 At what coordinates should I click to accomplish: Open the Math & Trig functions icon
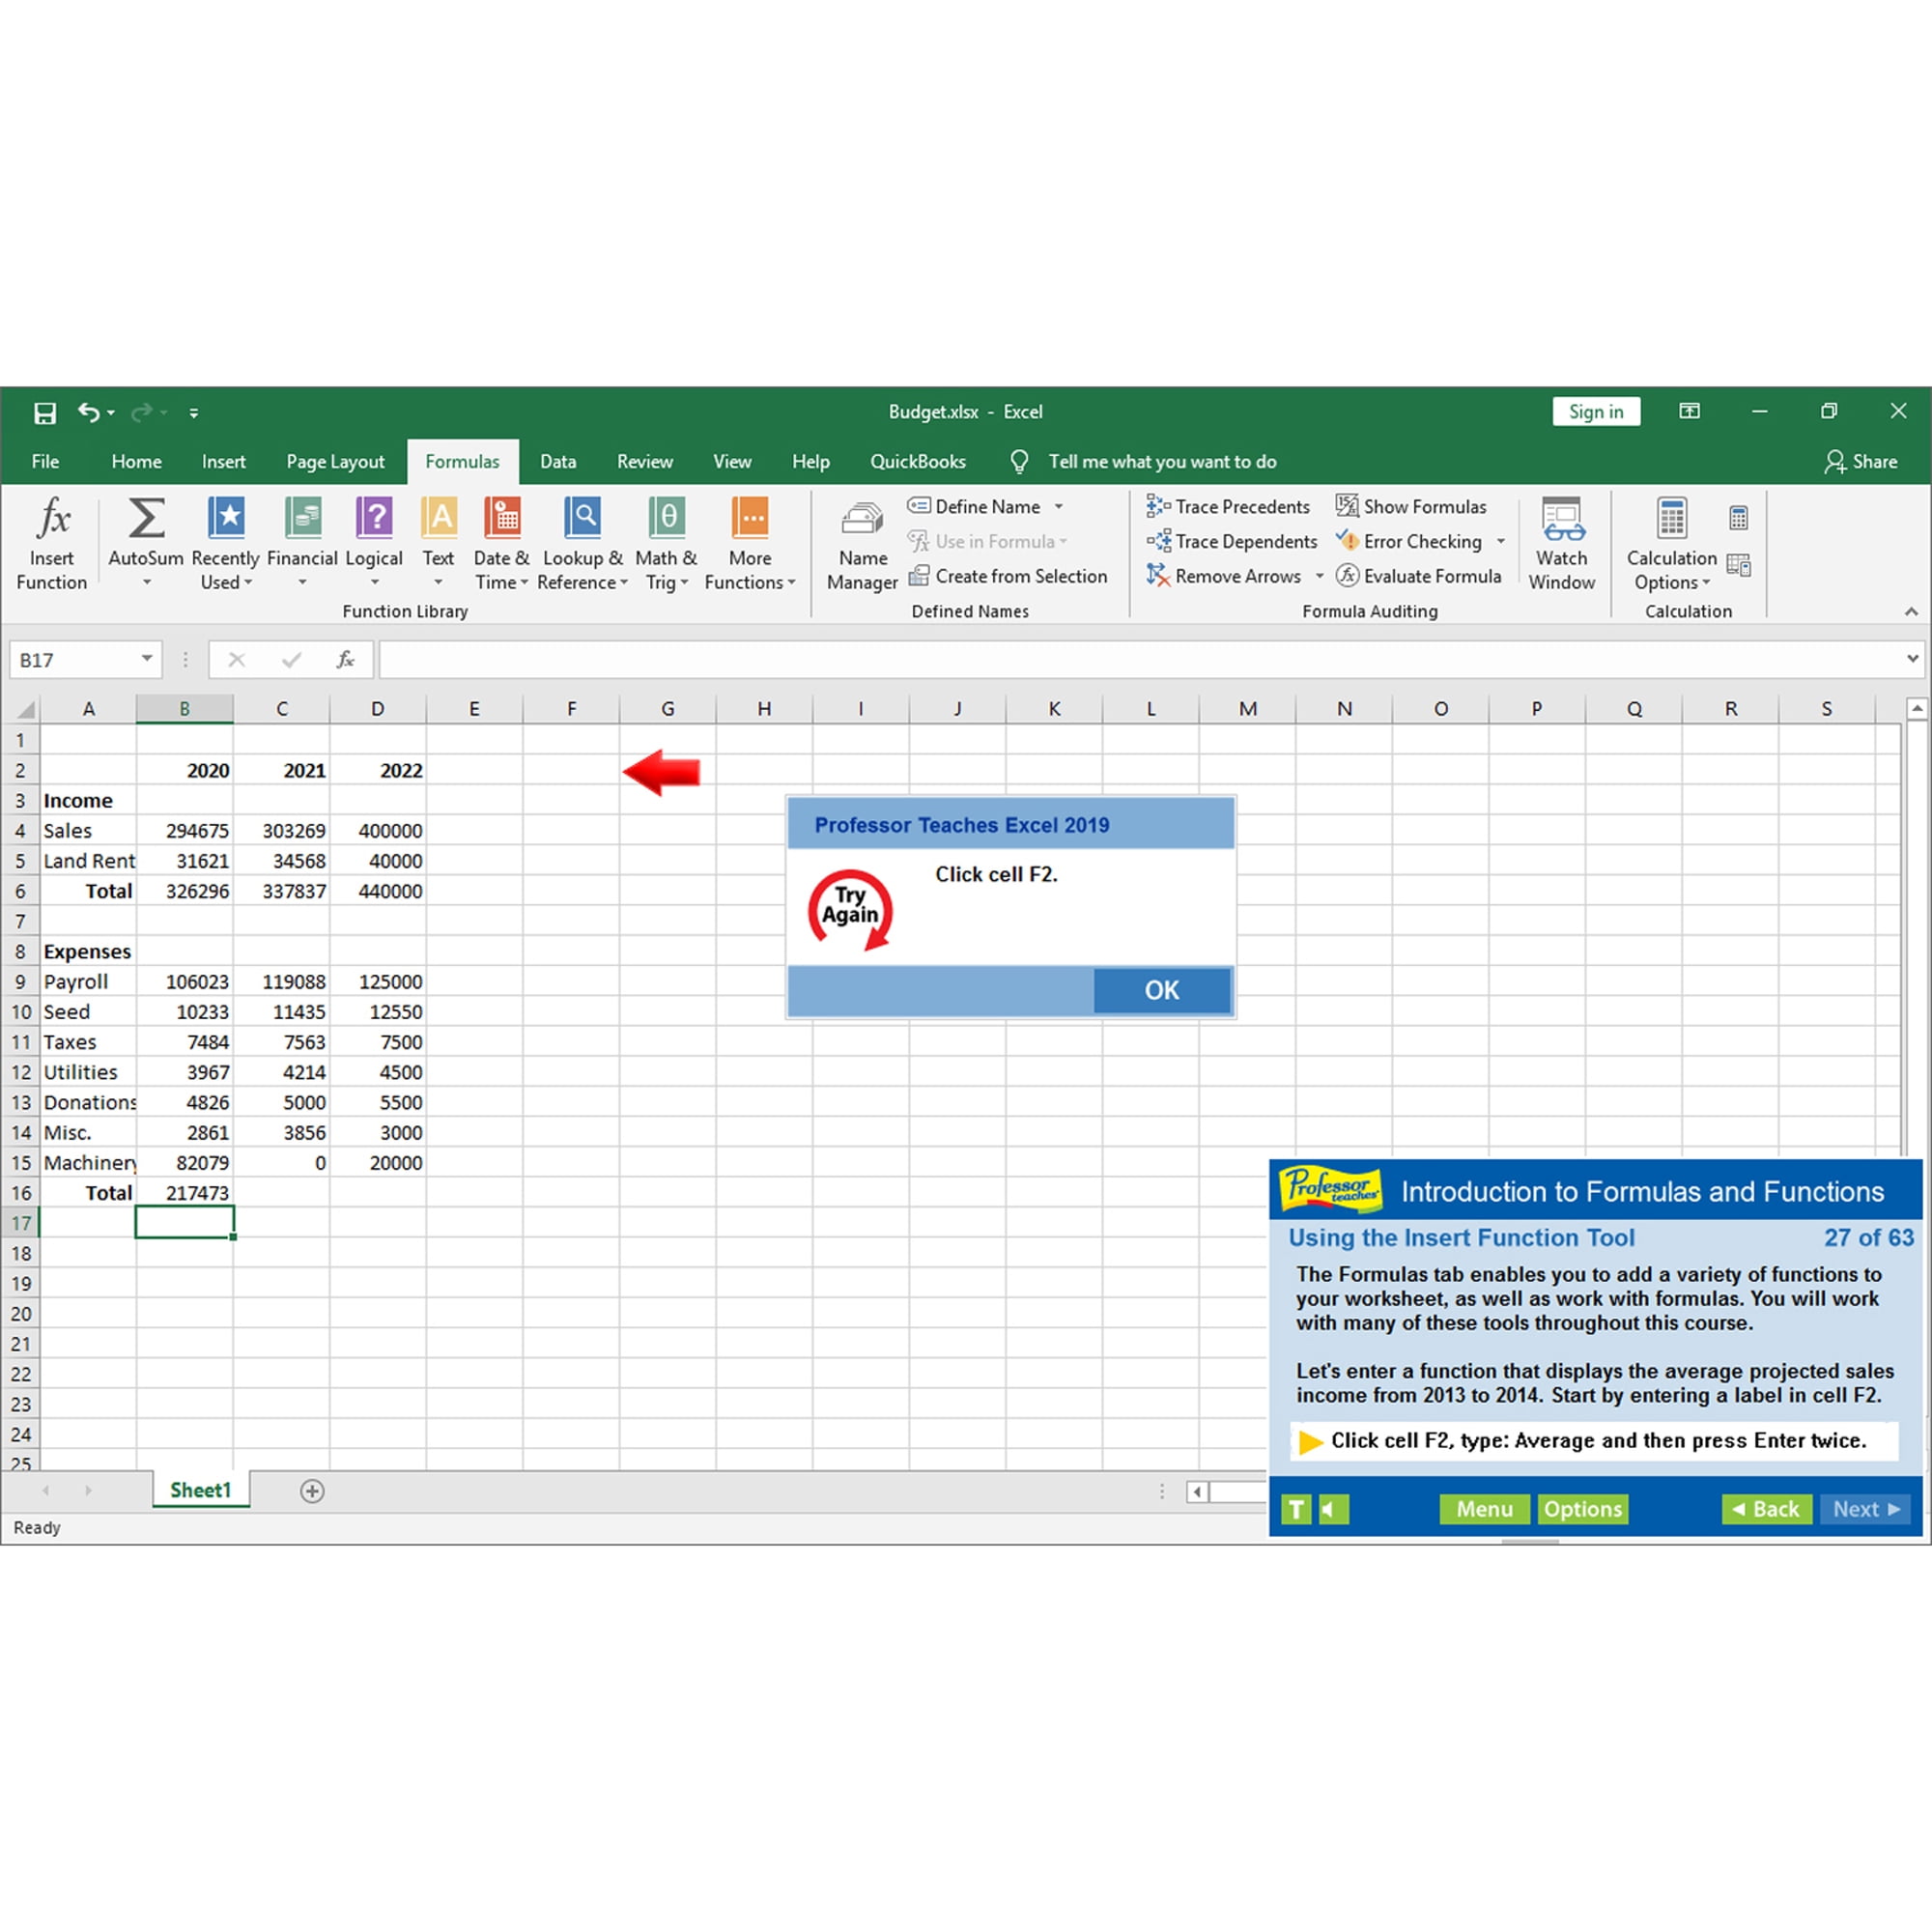666,518
